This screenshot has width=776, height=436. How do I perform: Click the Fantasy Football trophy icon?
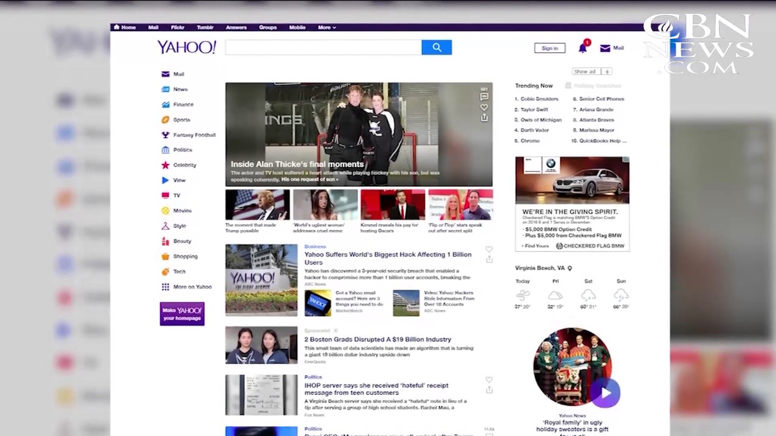tap(166, 134)
